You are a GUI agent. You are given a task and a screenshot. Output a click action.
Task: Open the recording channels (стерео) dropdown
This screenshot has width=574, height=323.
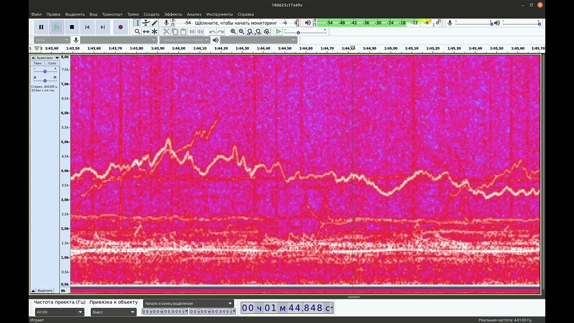185,40
